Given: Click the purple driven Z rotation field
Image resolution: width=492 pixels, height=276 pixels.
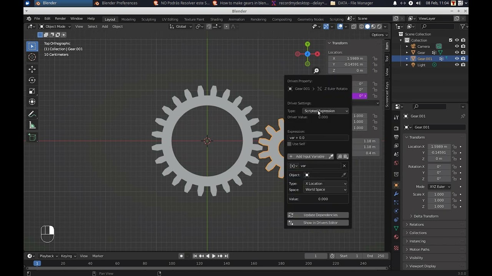Looking at the screenshot, I should pos(359,96).
